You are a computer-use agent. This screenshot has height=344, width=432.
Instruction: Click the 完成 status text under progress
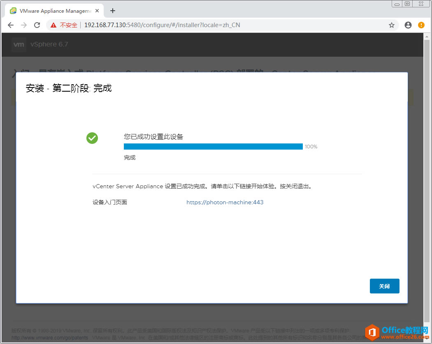[130, 158]
